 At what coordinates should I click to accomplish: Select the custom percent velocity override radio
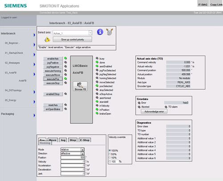pos(110,161)
